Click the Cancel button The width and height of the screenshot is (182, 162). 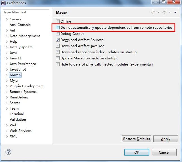(164, 152)
